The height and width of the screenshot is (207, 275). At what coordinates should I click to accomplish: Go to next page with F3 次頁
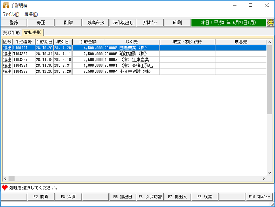pos(68,197)
